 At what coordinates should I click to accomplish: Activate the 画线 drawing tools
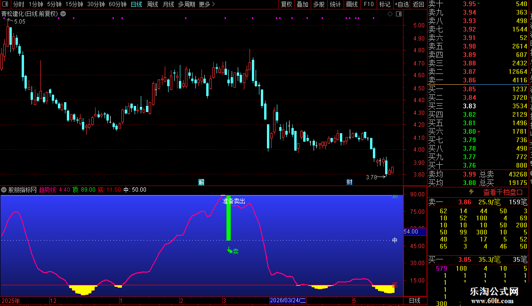[x=352, y=4]
